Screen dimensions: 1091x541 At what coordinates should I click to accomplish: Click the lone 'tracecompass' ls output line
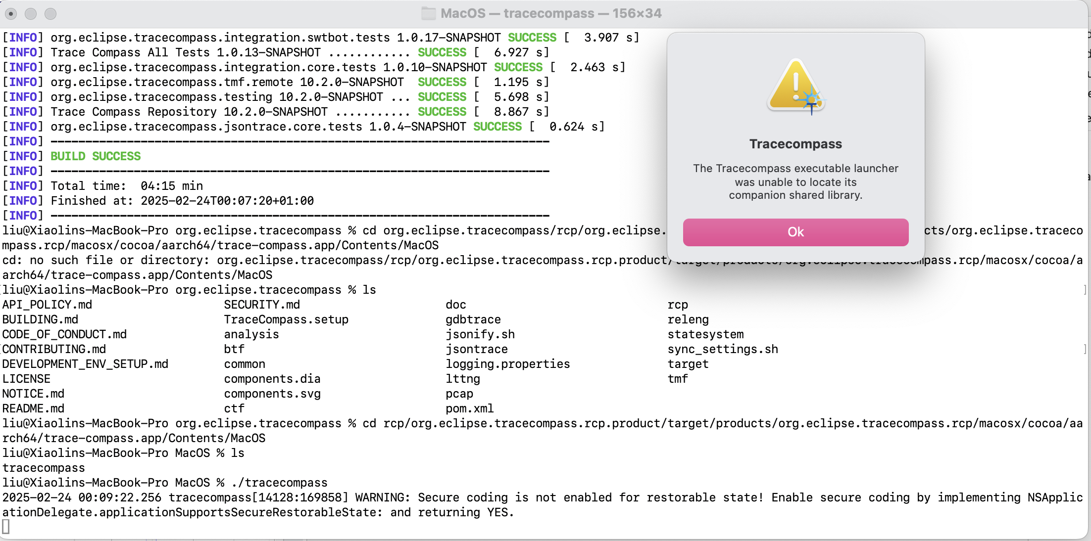(44, 468)
